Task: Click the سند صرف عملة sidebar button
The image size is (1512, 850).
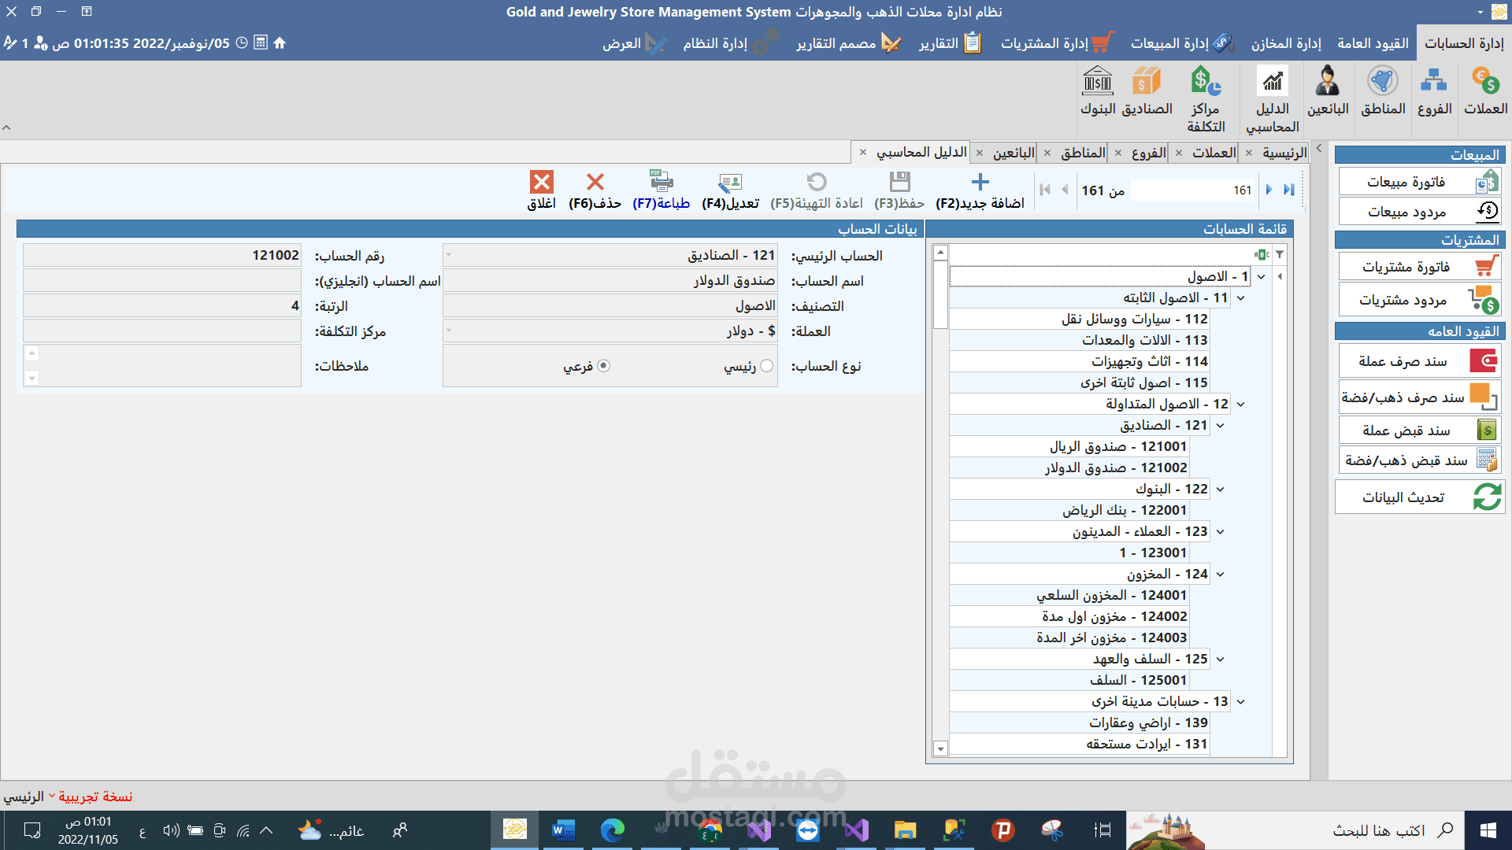Action: pyautogui.click(x=1403, y=361)
